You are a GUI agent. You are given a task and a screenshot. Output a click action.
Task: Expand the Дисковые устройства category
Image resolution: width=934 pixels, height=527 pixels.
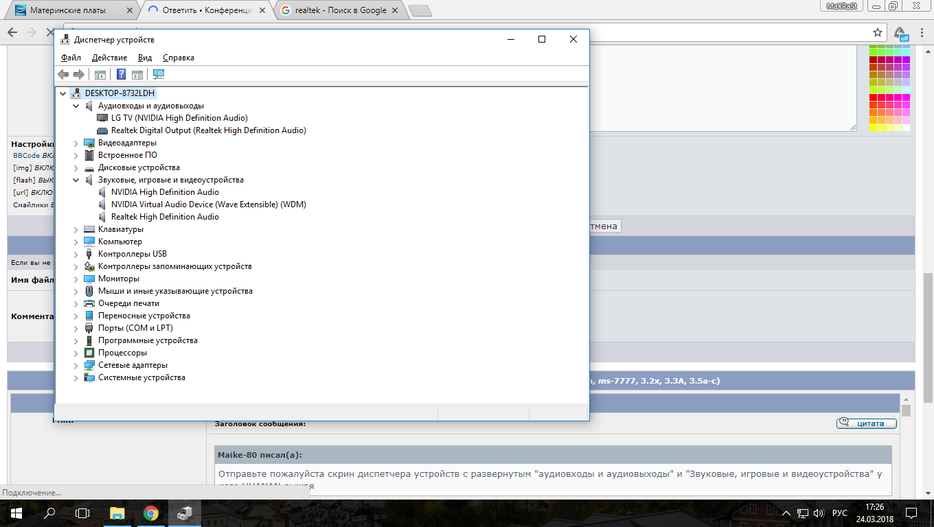click(76, 167)
